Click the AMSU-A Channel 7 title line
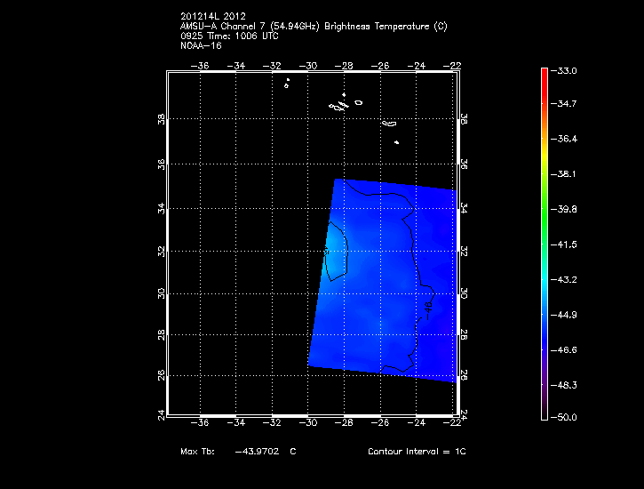 pyautogui.click(x=313, y=26)
